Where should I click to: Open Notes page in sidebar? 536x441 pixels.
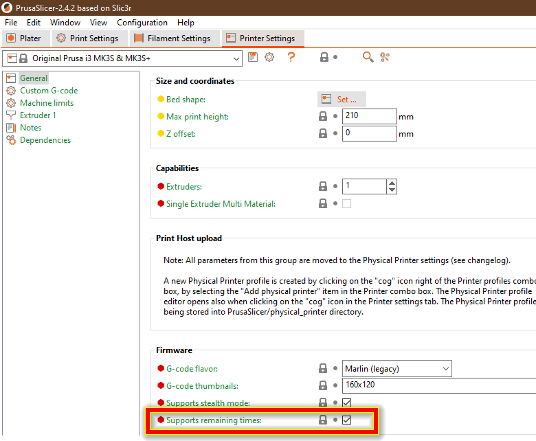point(30,127)
